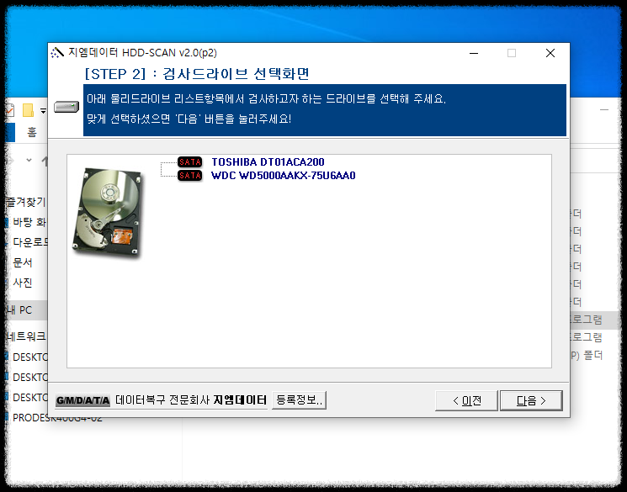The width and height of the screenshot is (627, 492).
Task: Click the G/M/D/A/T/A logo
Action: click(82, 400)
